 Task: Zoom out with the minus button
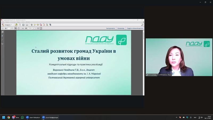(23, 28)
